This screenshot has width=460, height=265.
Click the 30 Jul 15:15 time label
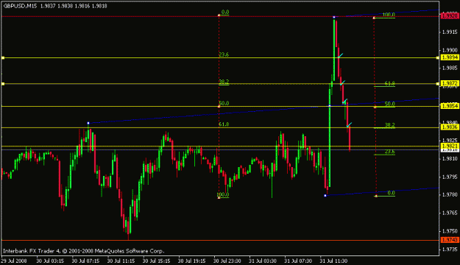coord(157,261)
